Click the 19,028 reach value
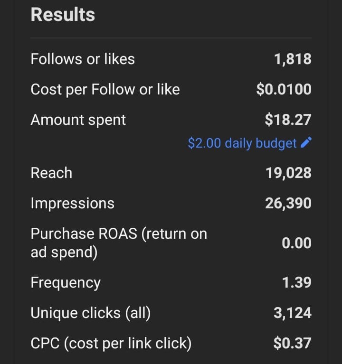Screen dimensions: 342x364 click(288, 173)
